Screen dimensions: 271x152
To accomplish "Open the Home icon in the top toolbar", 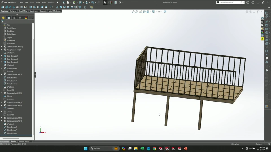I will (x=64, y=3).
